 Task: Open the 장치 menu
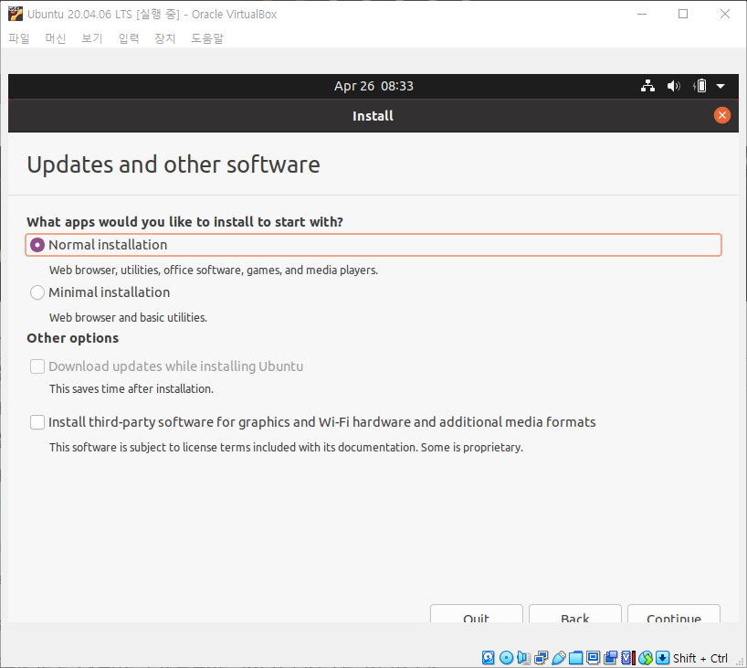[165, 38]
